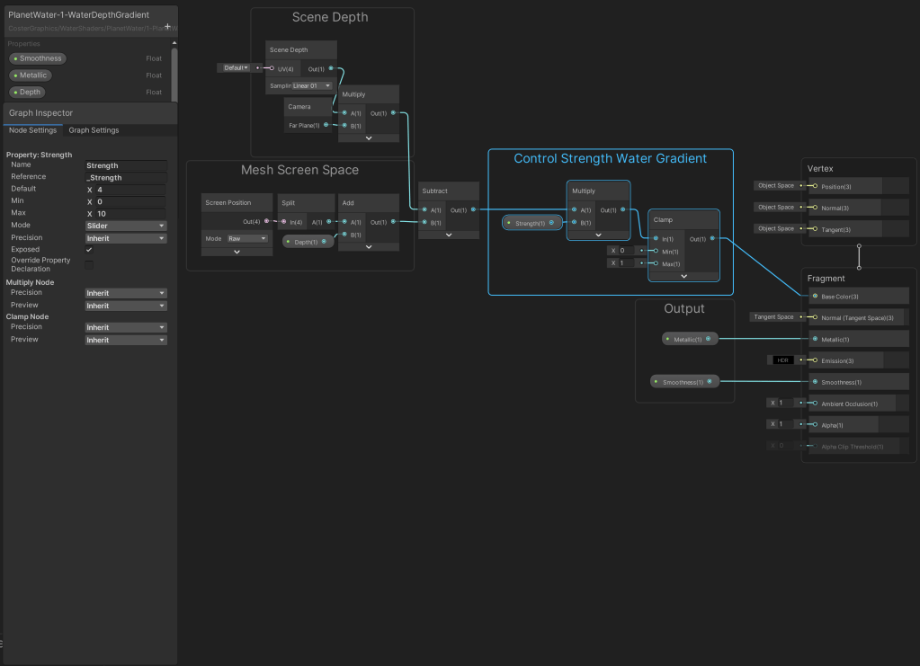The image size is (920, 666).
Task: Click the Subtract node's A(1) input port
Action: coord(424,210)
